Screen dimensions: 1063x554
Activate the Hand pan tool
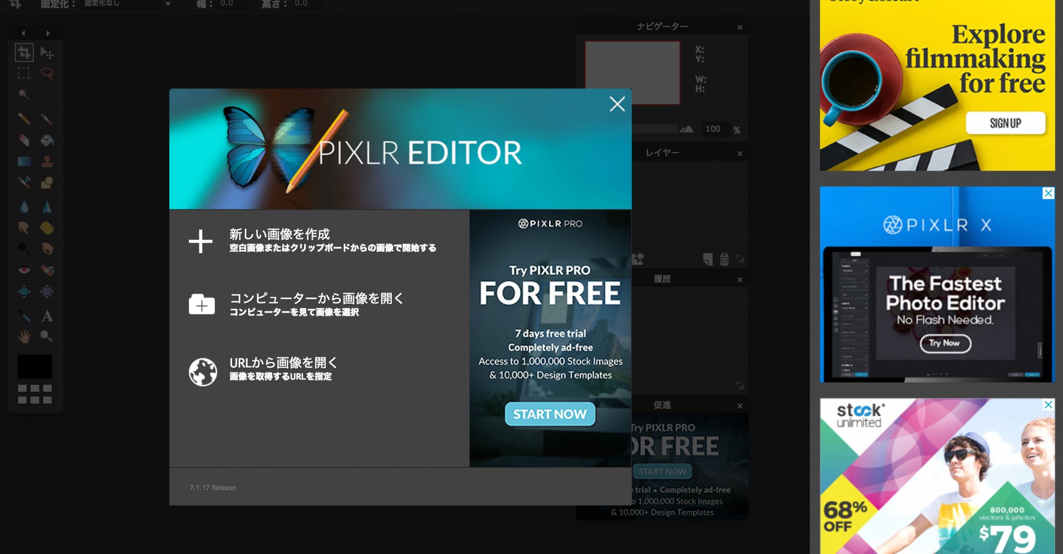coord(24,337)
